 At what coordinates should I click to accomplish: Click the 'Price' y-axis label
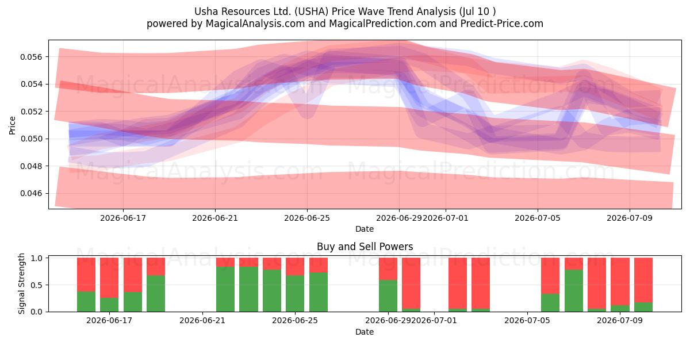point(13,125)
